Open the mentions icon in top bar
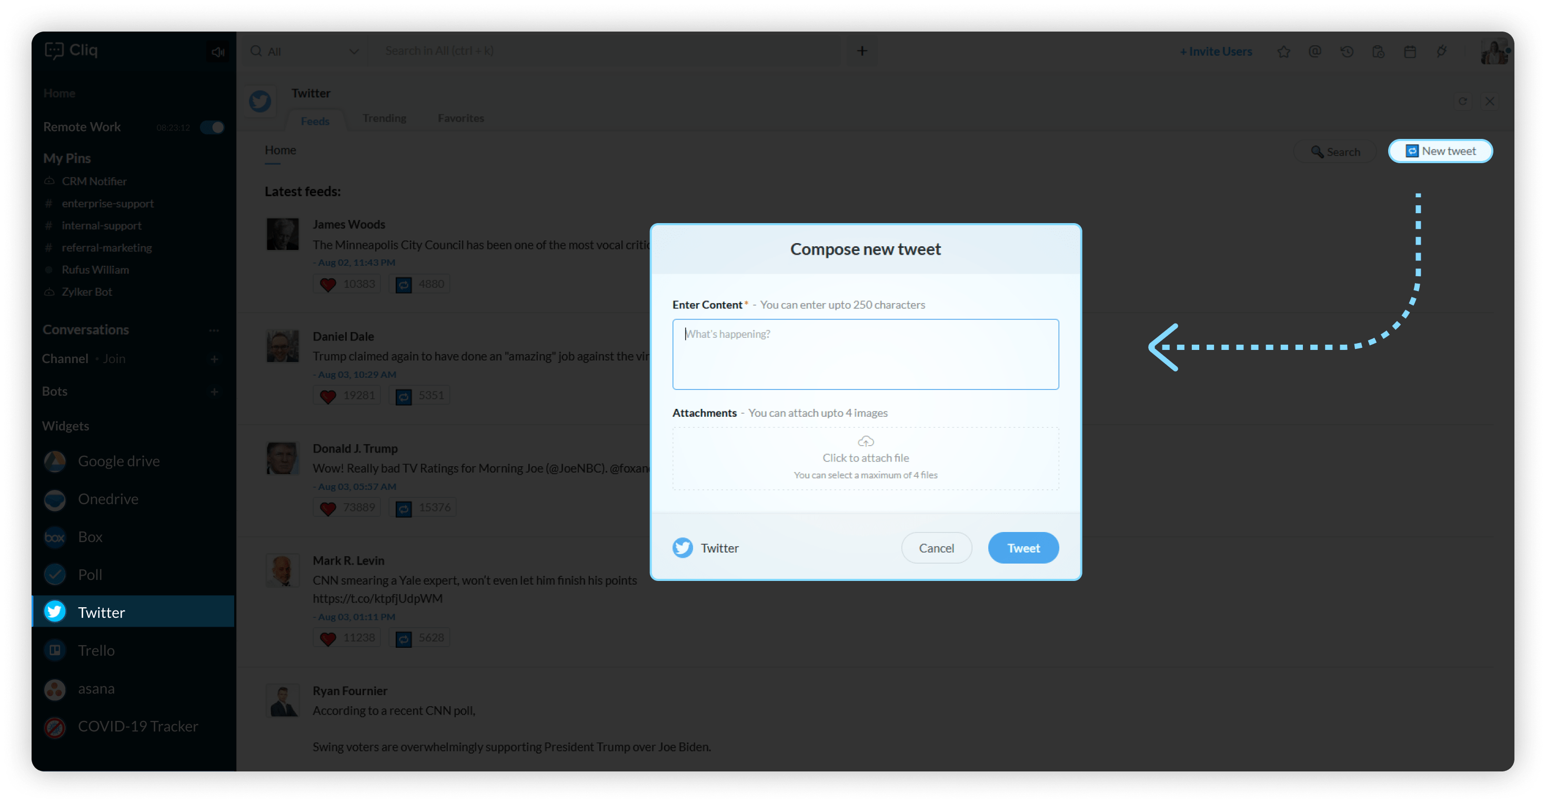Screen dimensions: 1546x803 pos(1314,52)
